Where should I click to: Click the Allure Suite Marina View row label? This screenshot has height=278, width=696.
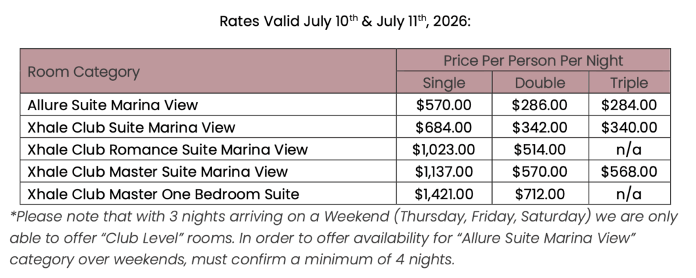click(113, 105)
